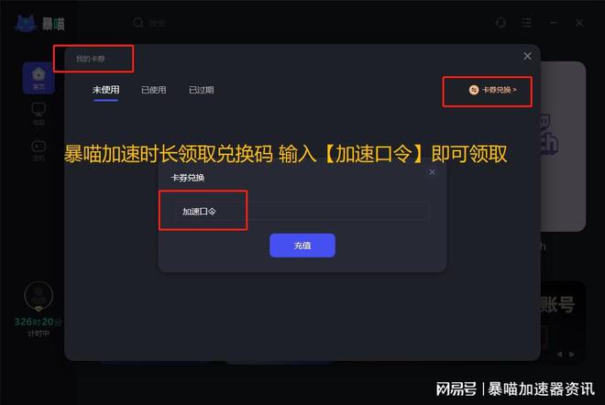Focus the 加速口令 input field
The height and width of the screenshot is (405, 605).
302,211
